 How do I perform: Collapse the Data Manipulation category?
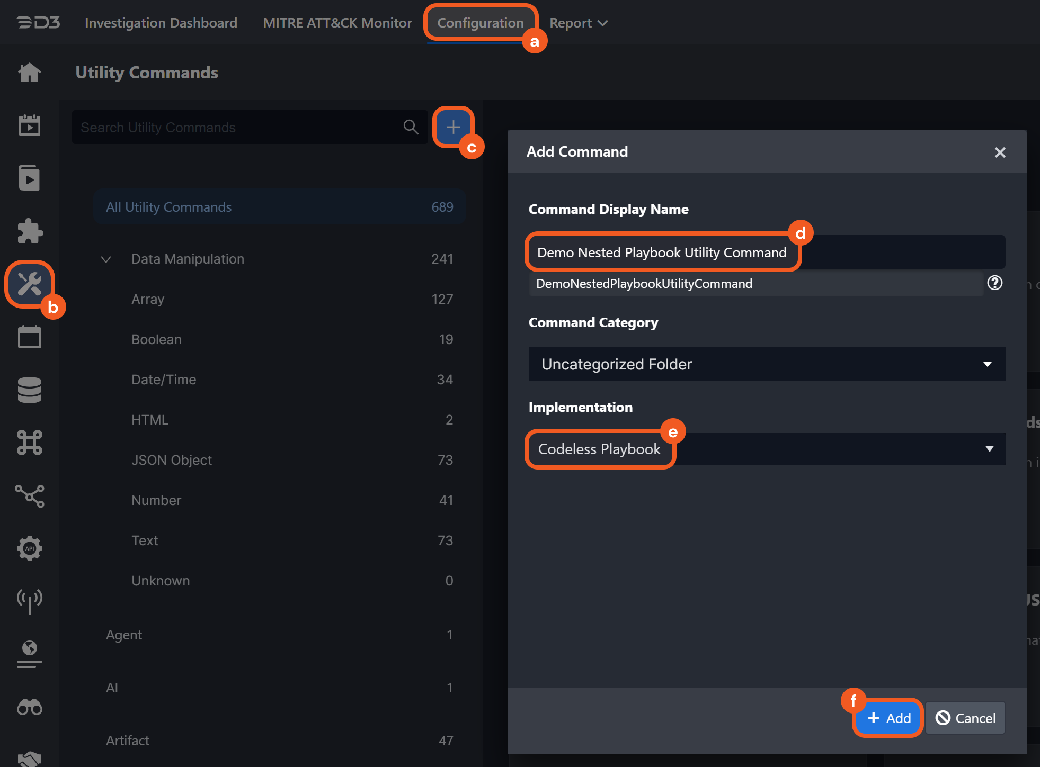pyautogui.click(x=106, y=259)
